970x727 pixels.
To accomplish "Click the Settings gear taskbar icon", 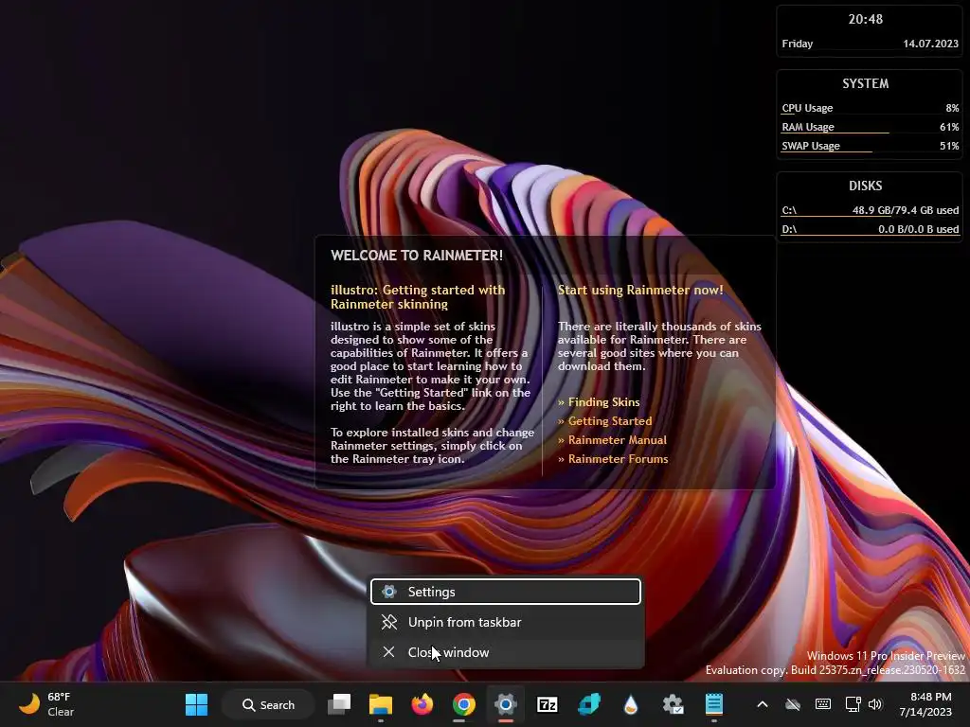I will (506, 704).
